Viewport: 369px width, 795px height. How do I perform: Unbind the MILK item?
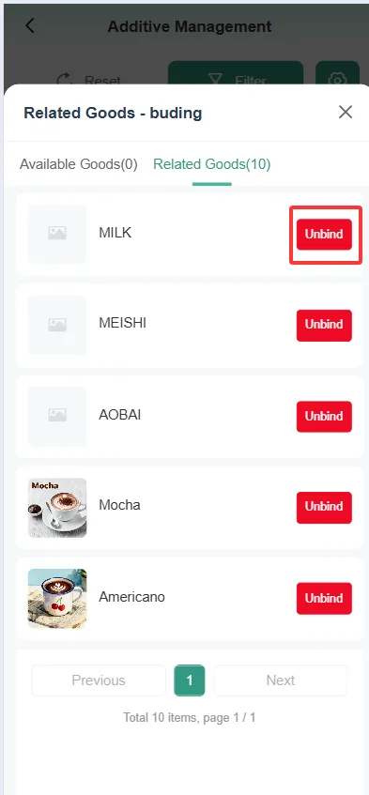(x=324, y=235)
